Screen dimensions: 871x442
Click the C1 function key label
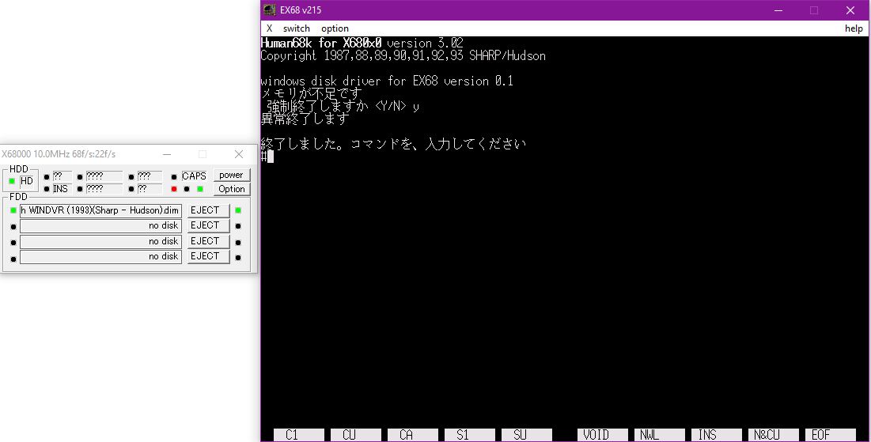point(299,435)
